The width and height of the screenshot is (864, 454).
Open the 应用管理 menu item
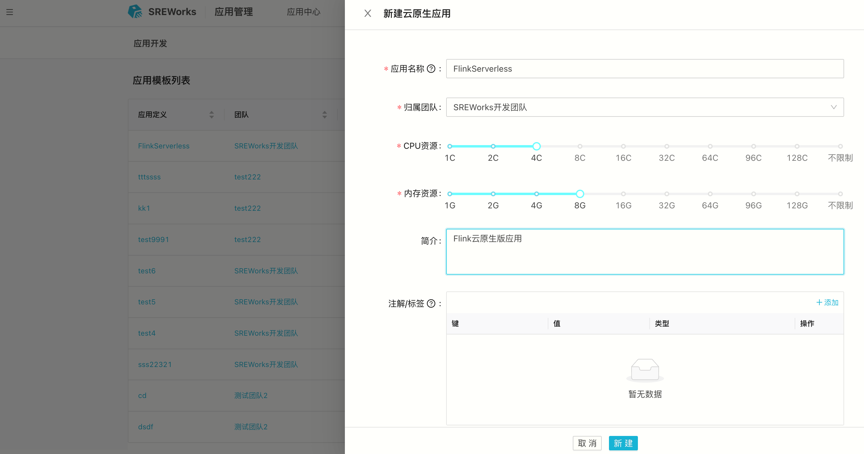(234, 12)
